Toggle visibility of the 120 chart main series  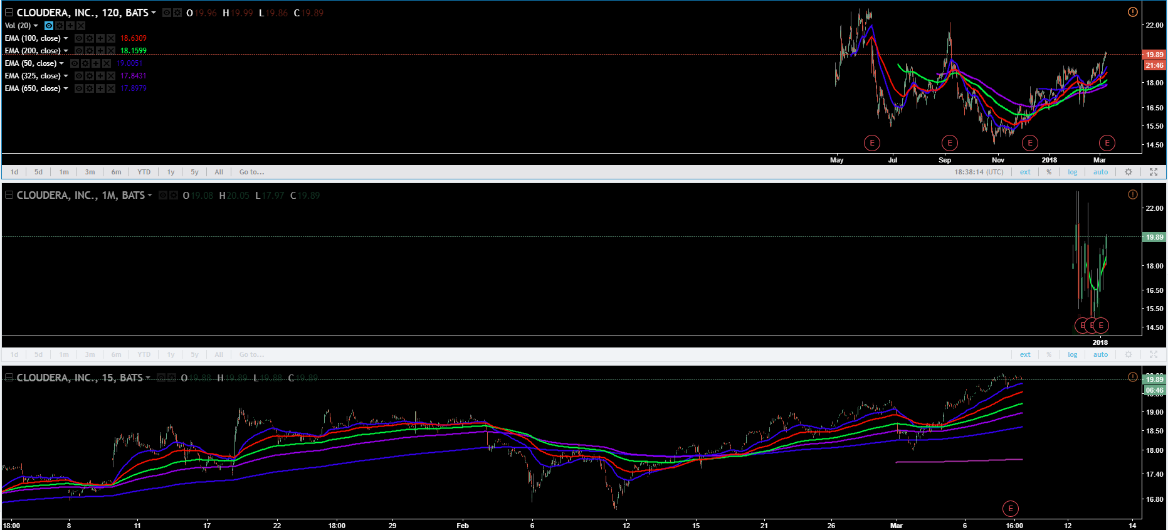coord(167,13)
